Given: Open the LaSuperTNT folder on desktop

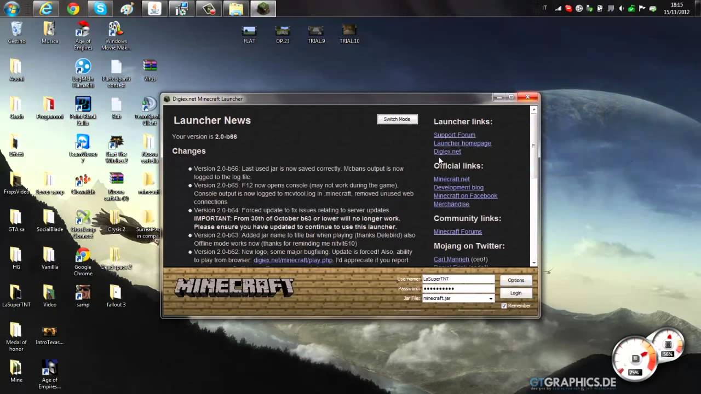Looking at the screenshot, I should (x=16, y=296).
